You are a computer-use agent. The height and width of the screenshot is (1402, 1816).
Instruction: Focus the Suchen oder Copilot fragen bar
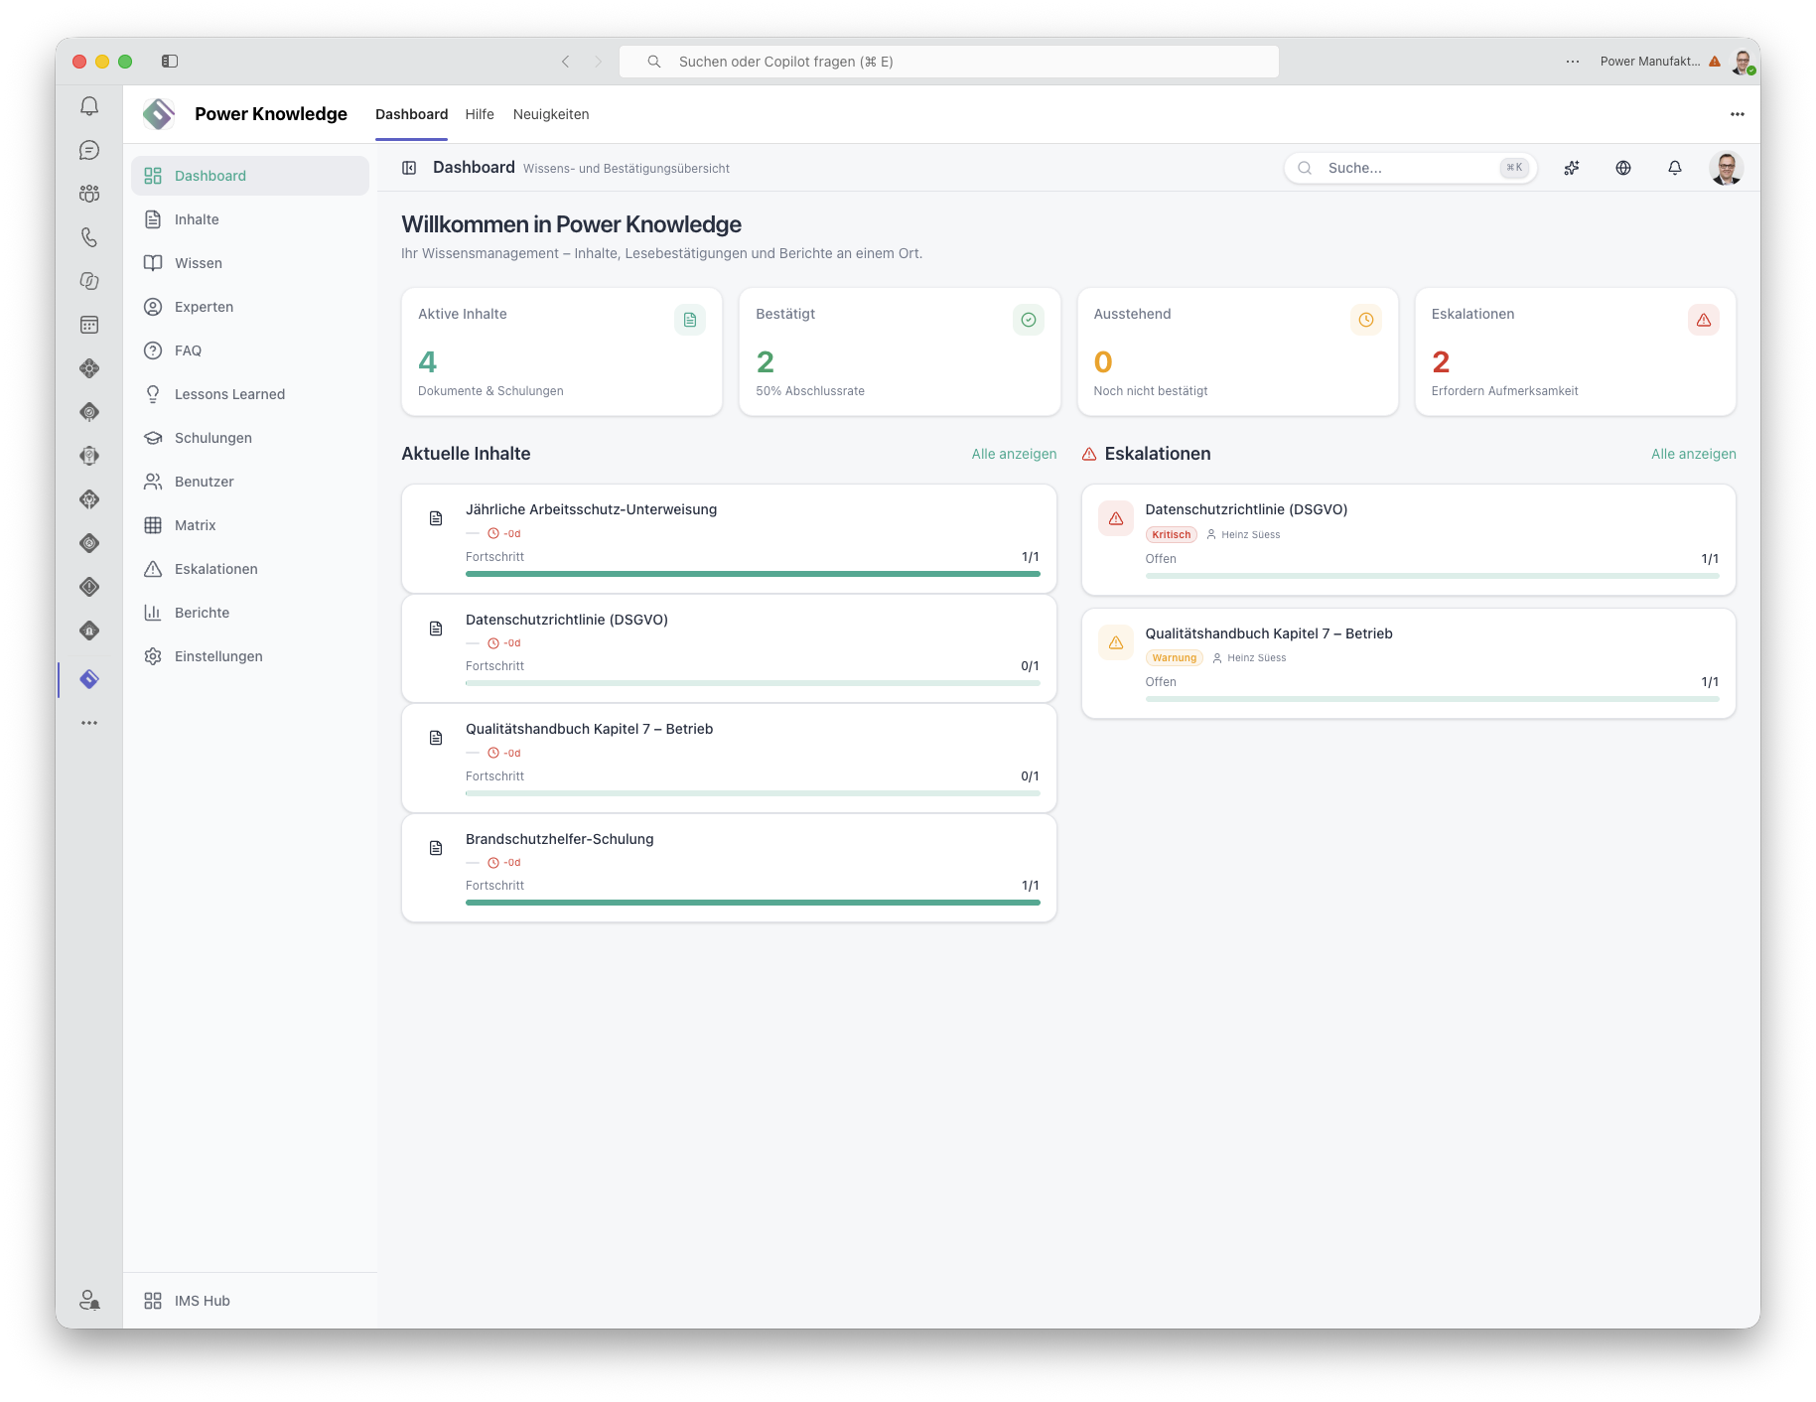tap(949, 62)
